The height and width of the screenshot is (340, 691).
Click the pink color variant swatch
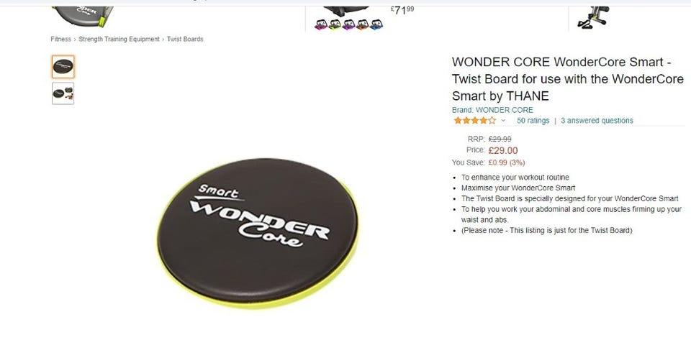tap(320, 24)
